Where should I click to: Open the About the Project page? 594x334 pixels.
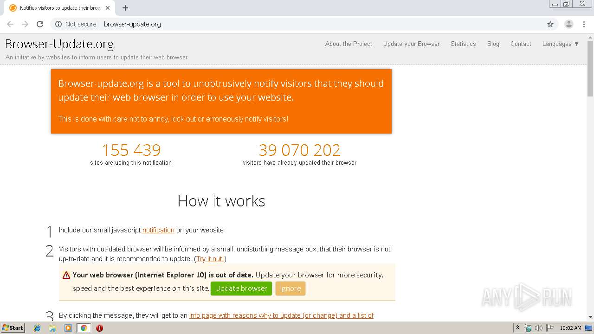coord(349,44)
